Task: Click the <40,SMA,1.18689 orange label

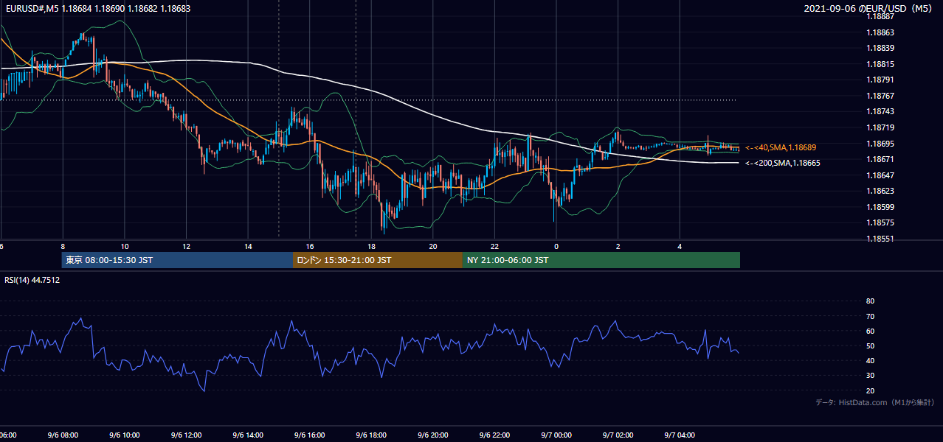Action: (781, 147)
